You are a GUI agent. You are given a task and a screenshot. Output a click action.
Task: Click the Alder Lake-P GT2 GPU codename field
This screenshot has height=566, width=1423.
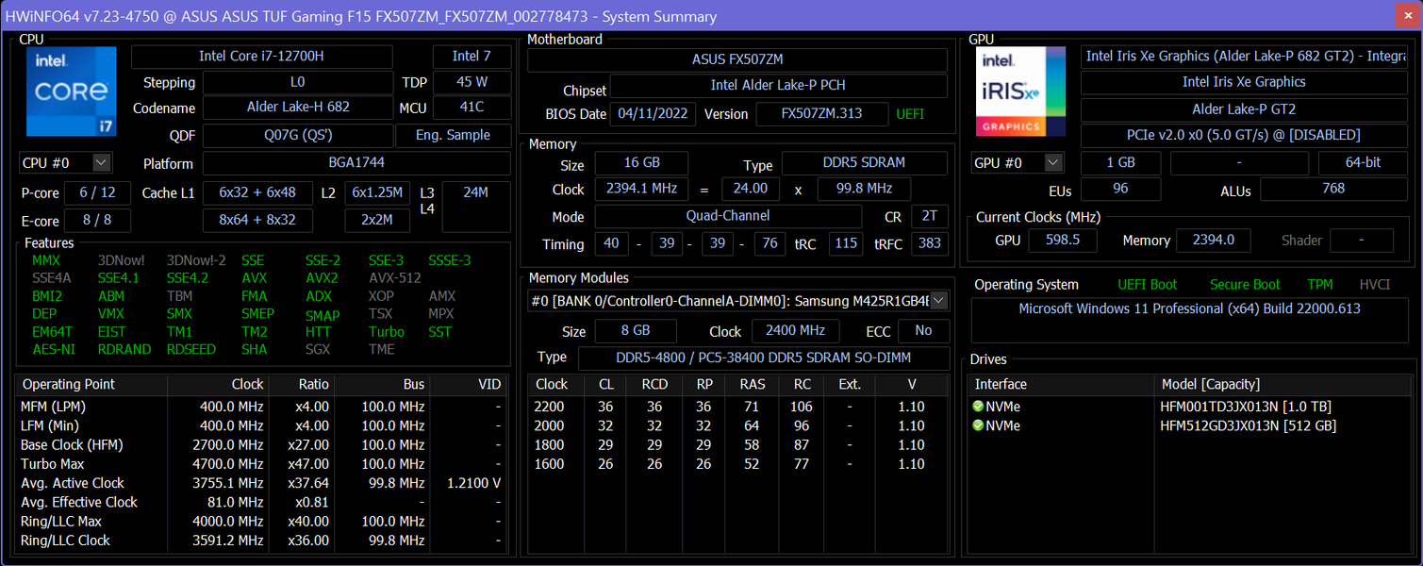coord(1244,108)
